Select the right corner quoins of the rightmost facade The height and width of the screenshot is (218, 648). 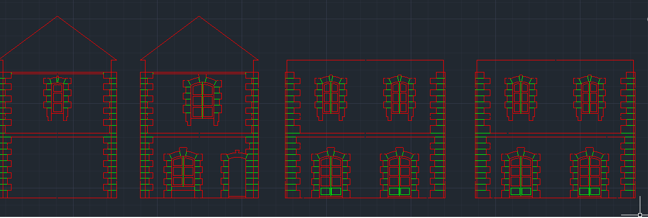point(628,135)
